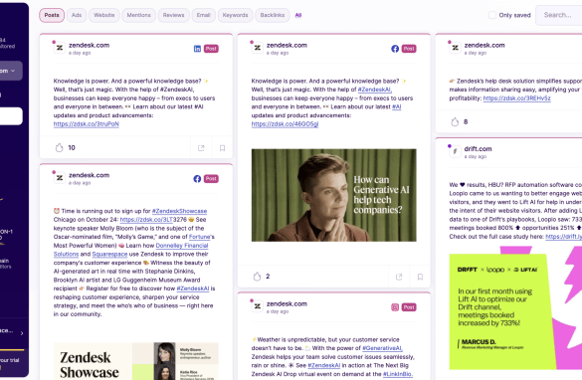This screenshot has width=582, height=380.
Task: Select the All filter
Action: (x=298, y=15)
